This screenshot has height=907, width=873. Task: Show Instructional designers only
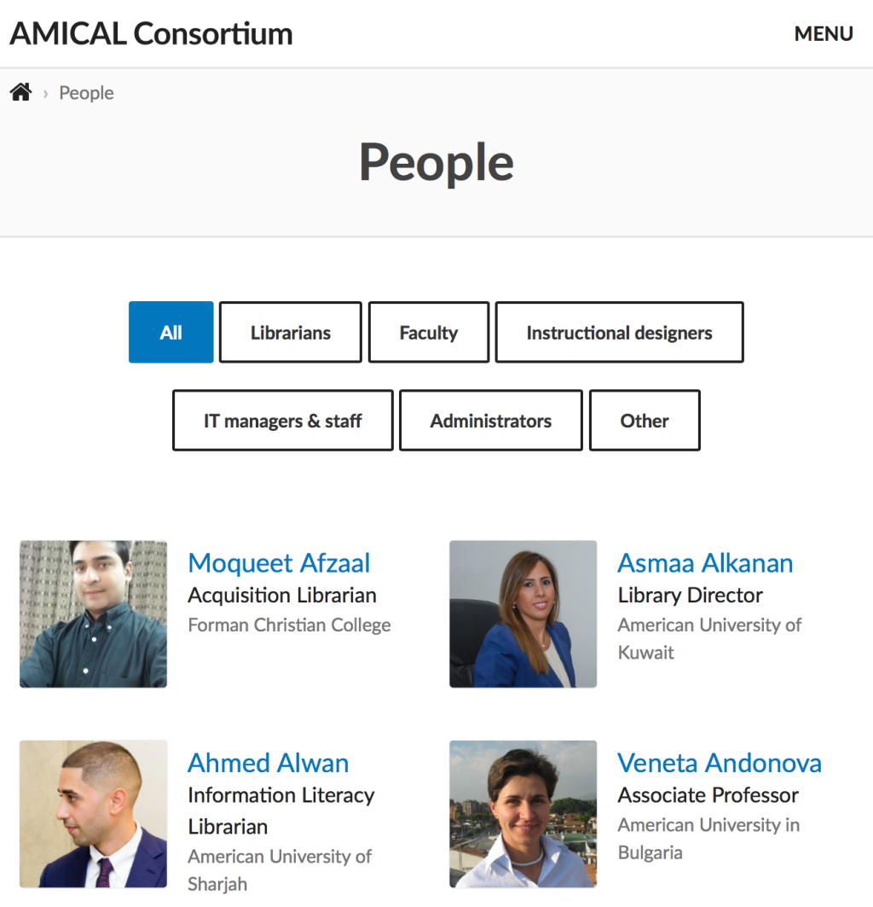[x=619, y=332]
